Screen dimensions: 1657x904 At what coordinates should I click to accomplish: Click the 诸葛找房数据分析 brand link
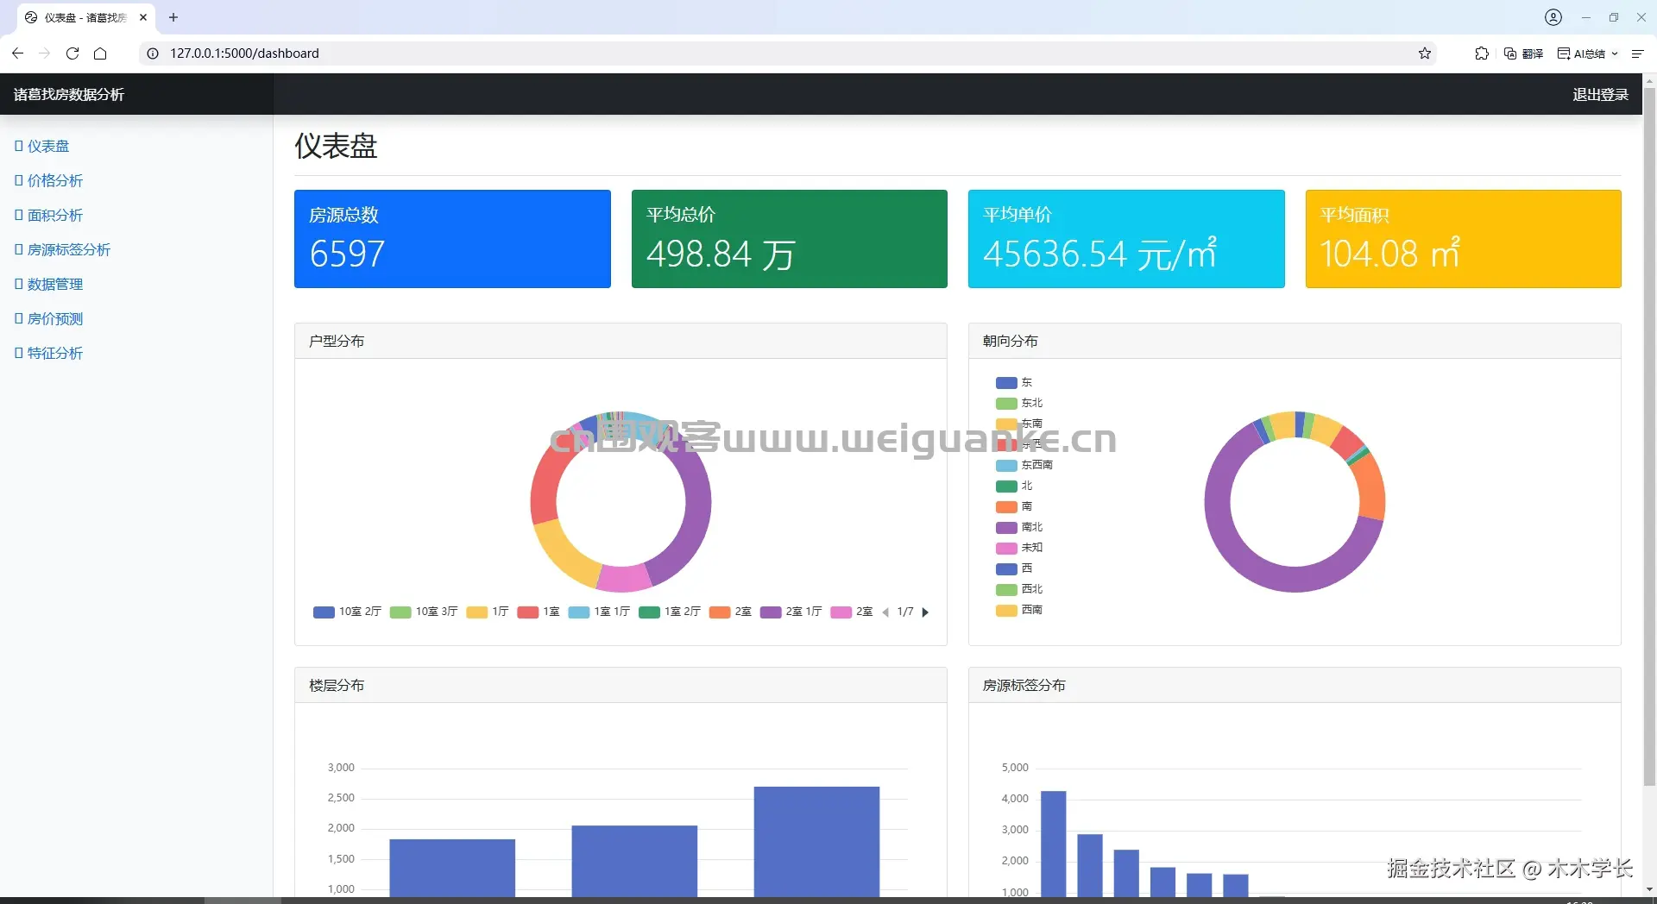point(69,94)
